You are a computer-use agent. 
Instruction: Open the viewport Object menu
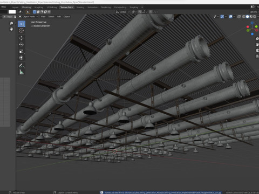[66, 17]
